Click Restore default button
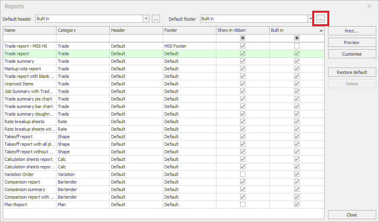Image resolution: width=379 pixels, height=222 pixels. coord(352,72)
